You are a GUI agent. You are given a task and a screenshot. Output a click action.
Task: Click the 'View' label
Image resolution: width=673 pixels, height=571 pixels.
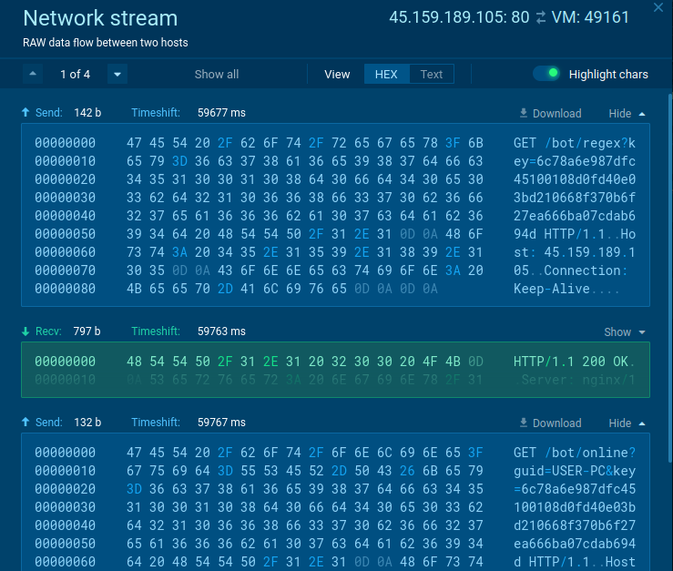click(337, 75)
